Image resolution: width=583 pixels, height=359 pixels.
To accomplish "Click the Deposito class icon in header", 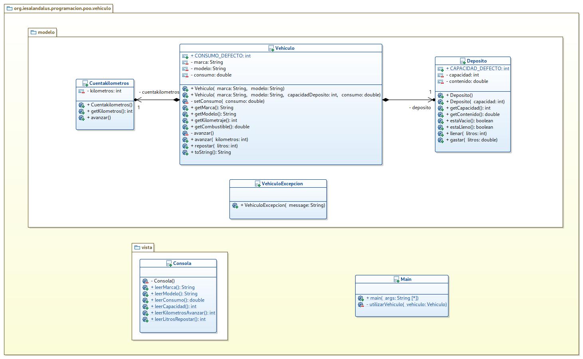I will pos(463,61).
